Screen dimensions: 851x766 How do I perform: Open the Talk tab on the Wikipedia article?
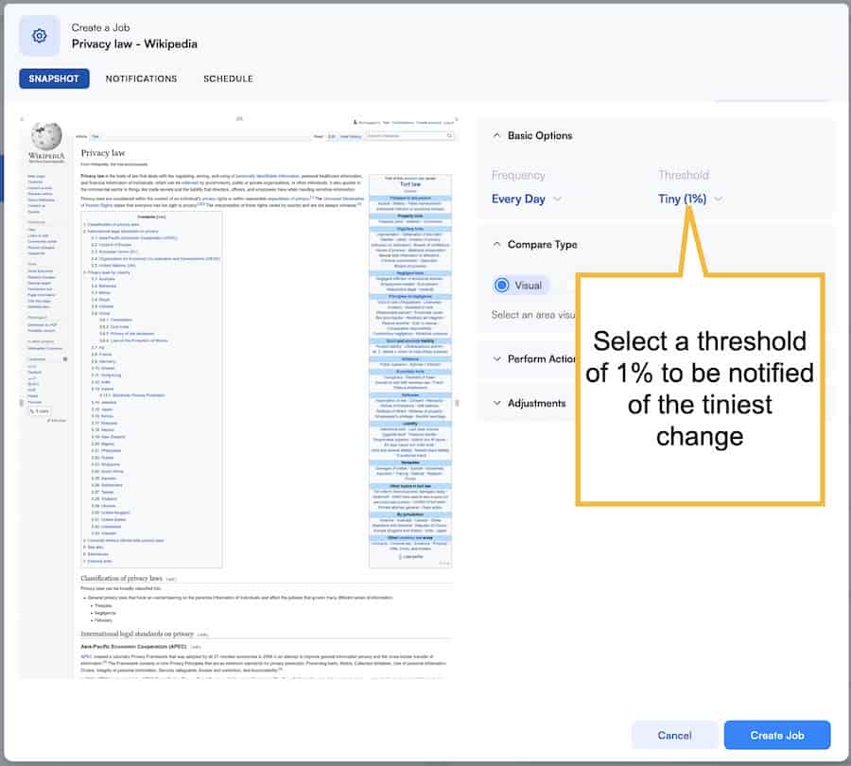coord(96,137)
